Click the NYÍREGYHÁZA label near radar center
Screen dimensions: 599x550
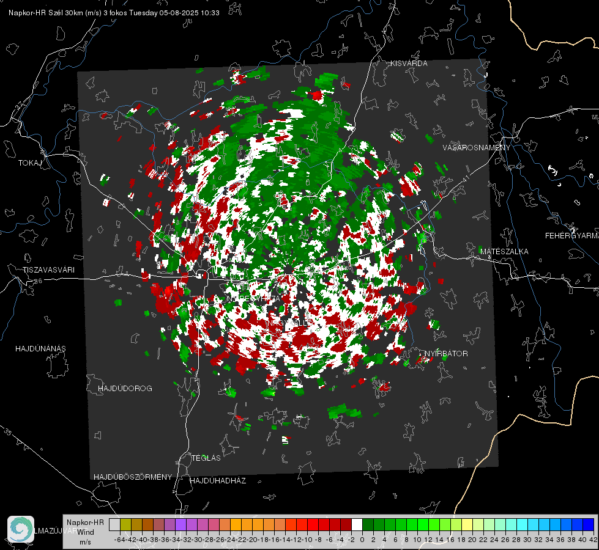click(254, 299)
